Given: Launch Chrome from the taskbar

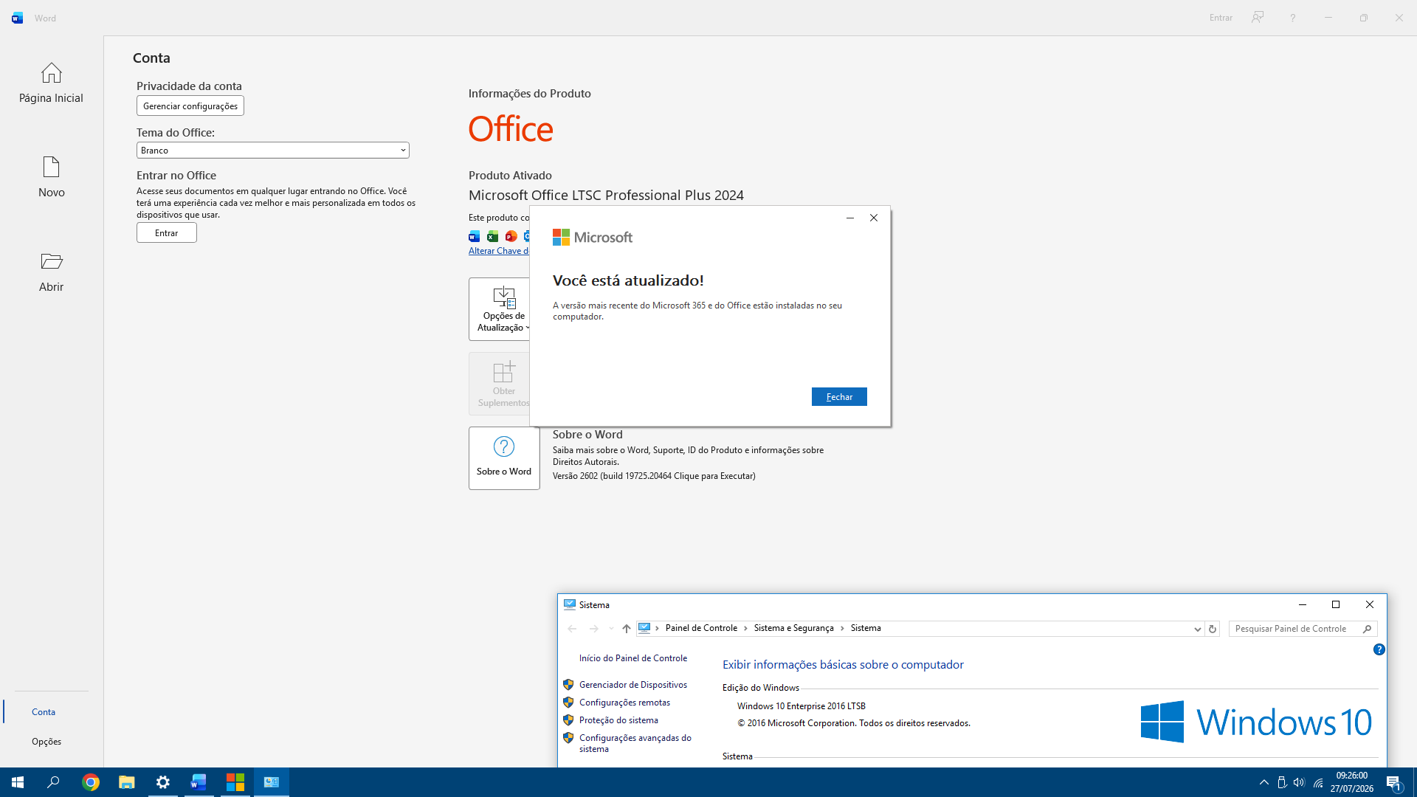Looking at the screenshot, I should (x=90, y=782).
